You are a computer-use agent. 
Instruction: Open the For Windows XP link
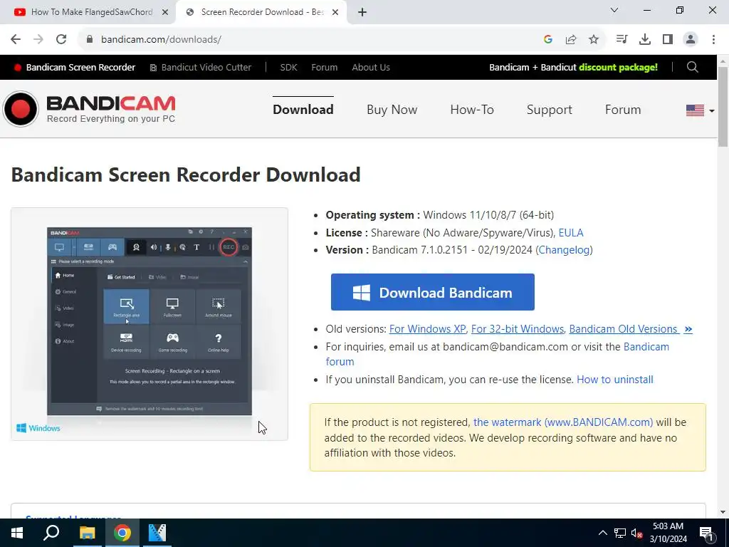(427, 329)
